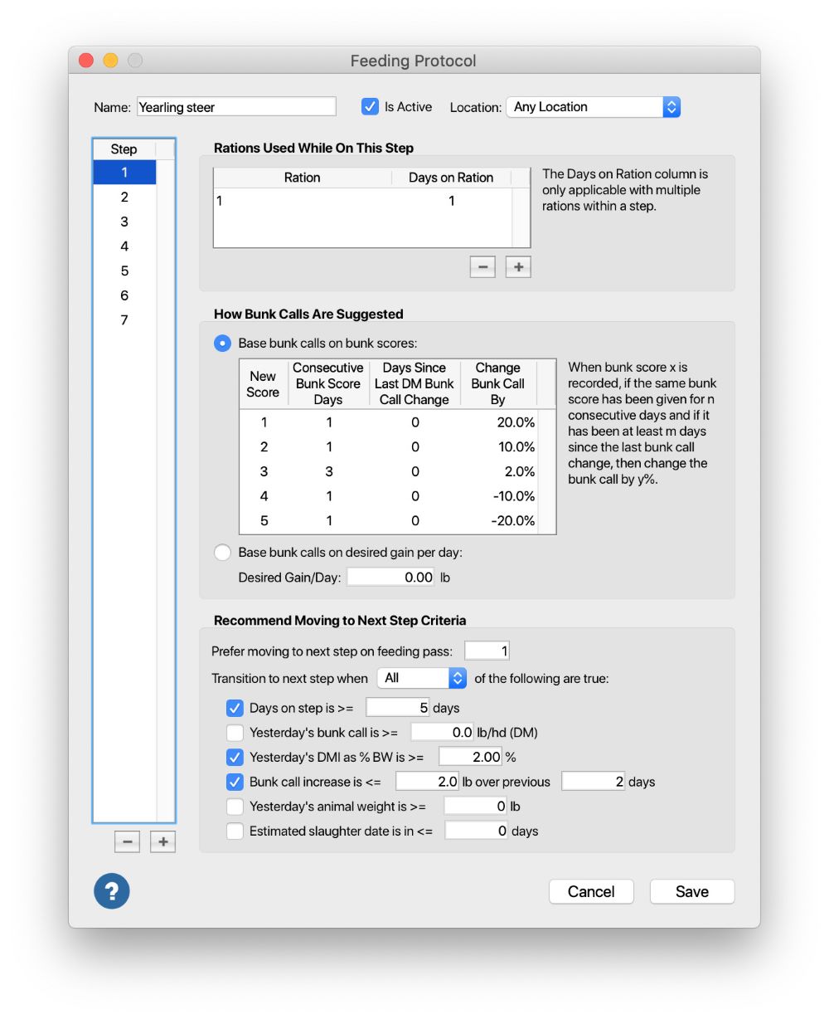Select step 7 in the Step list
The width and height of the screenshot is (829, 1019).
point(124,320)
